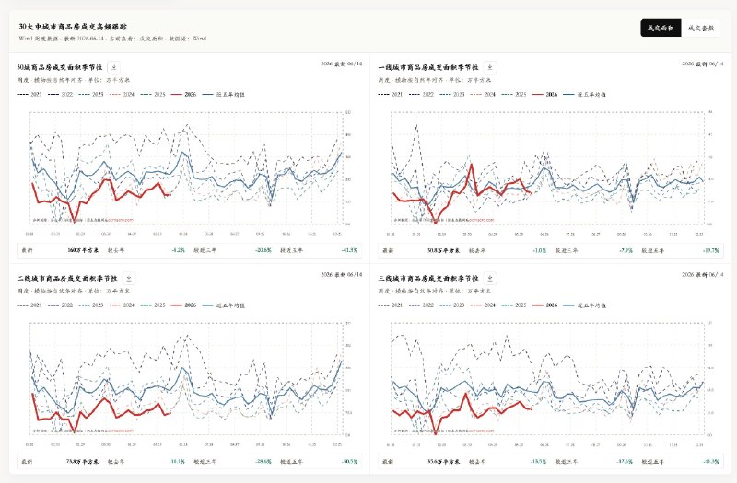Screen dimensions: 737x483
Task: Toggle 2021 series in 一线城市 chart legend
Action: 390,95
